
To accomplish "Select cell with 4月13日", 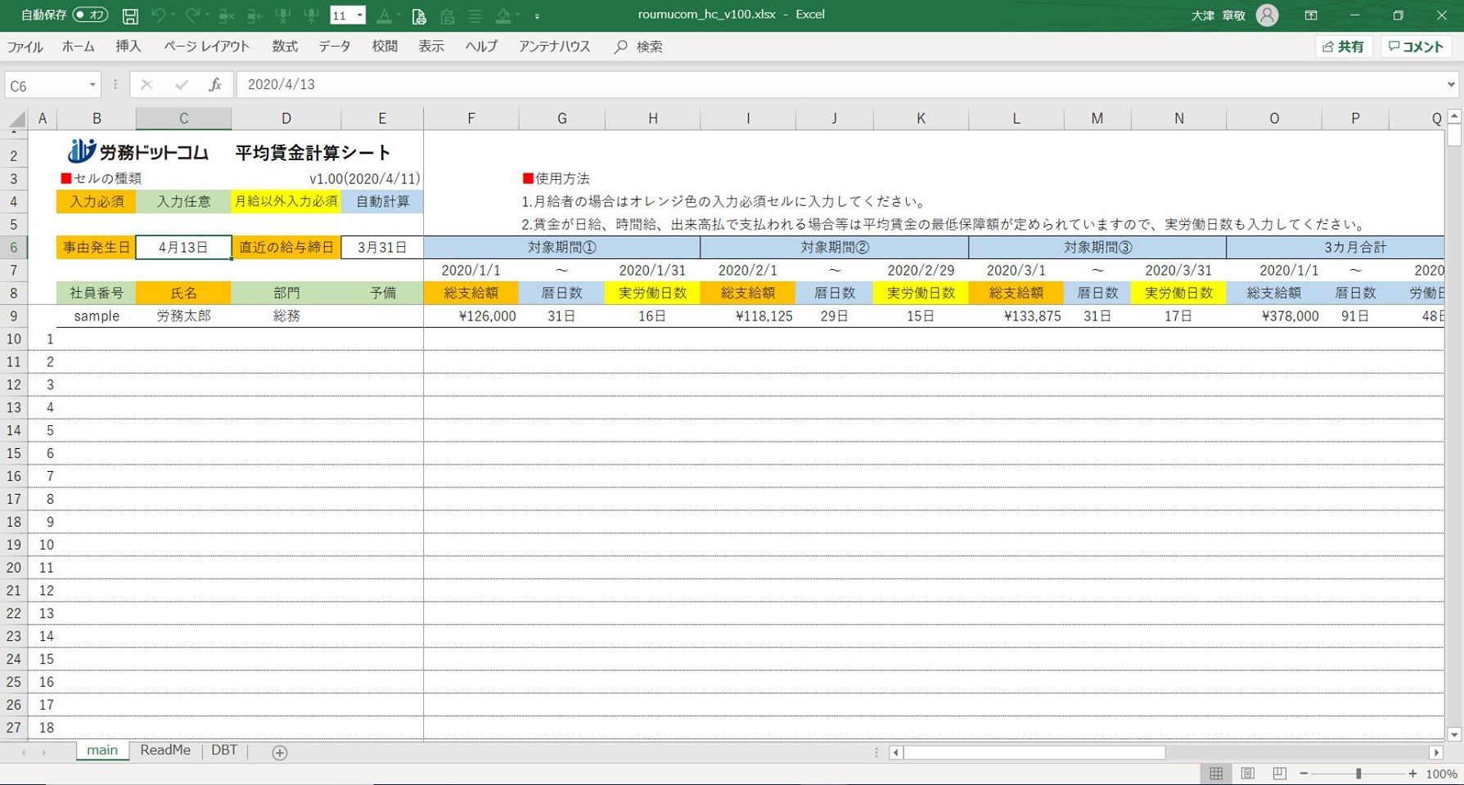I will (183, 247).
